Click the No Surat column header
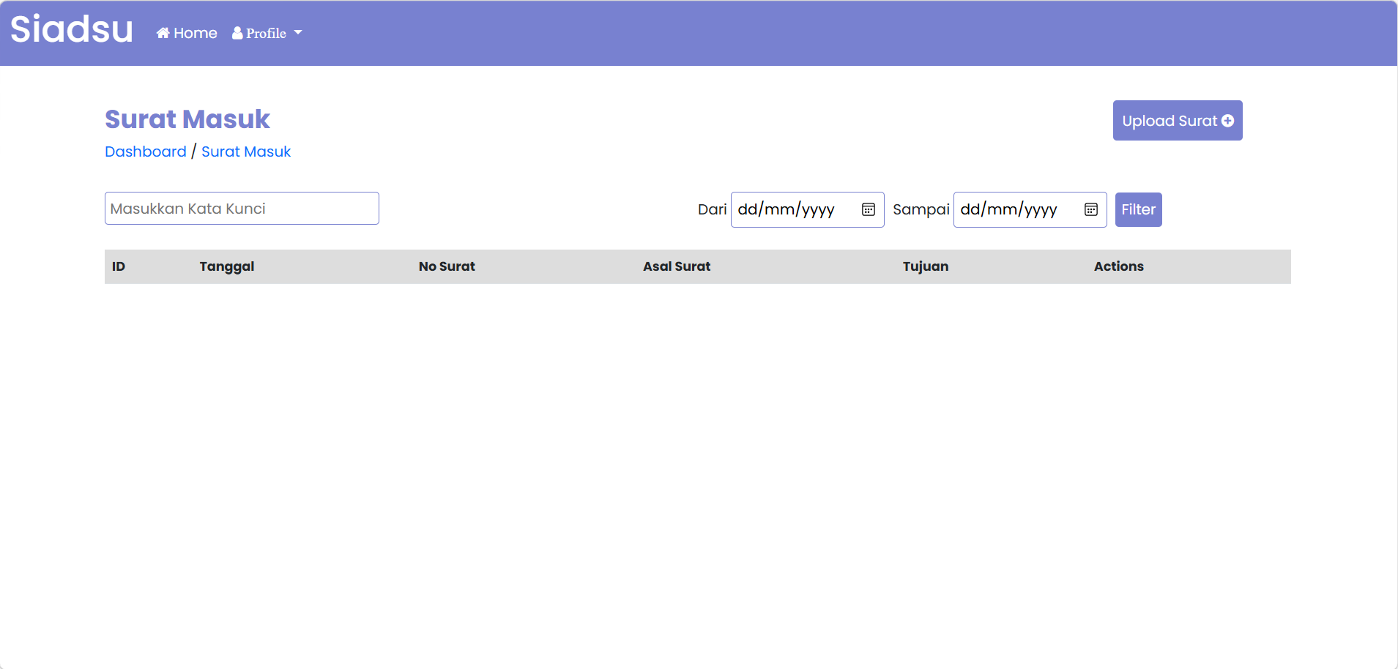1398x669 pixels. [447, 266]
